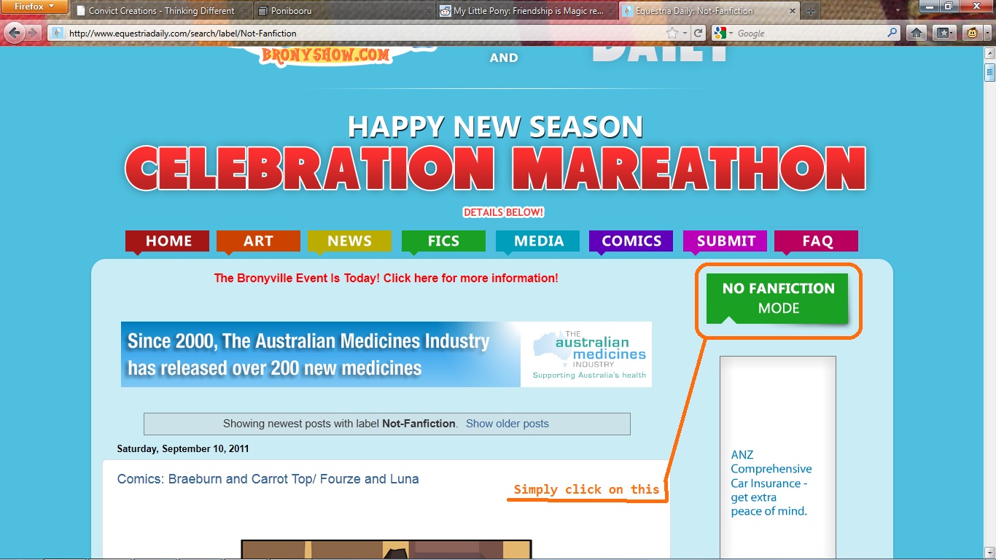Switch to the Ponibooru tab

[345, 11]
